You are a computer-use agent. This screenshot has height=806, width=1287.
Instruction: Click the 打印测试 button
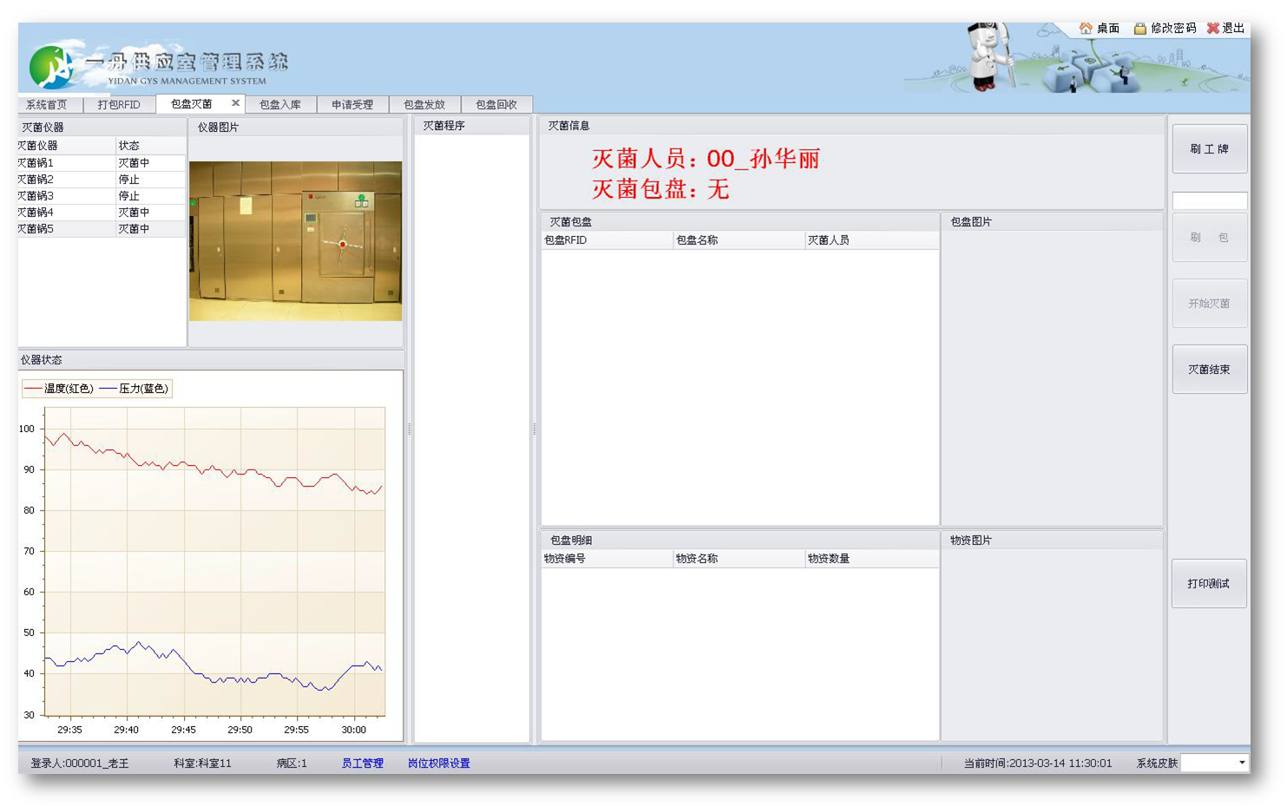(x=1208, y=584)
